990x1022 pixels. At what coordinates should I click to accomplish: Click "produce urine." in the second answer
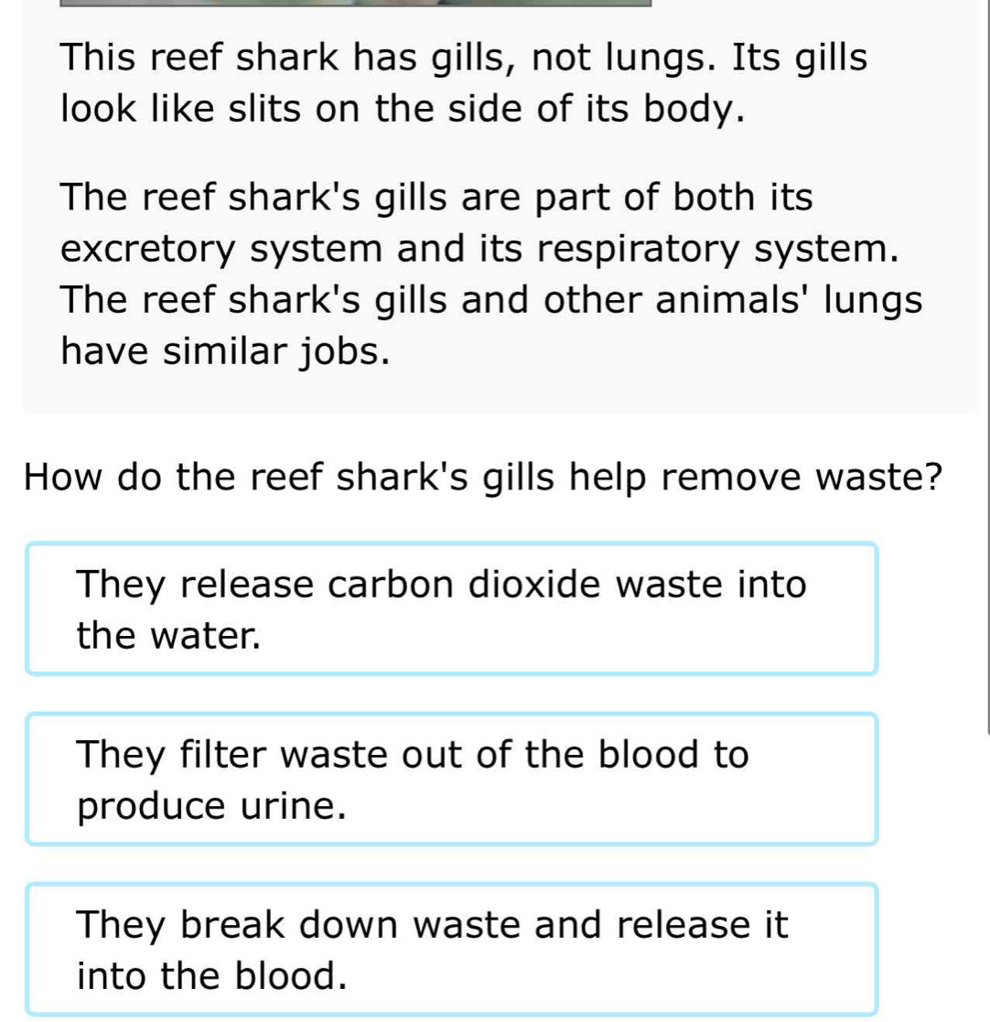click(x=212, y=806)
